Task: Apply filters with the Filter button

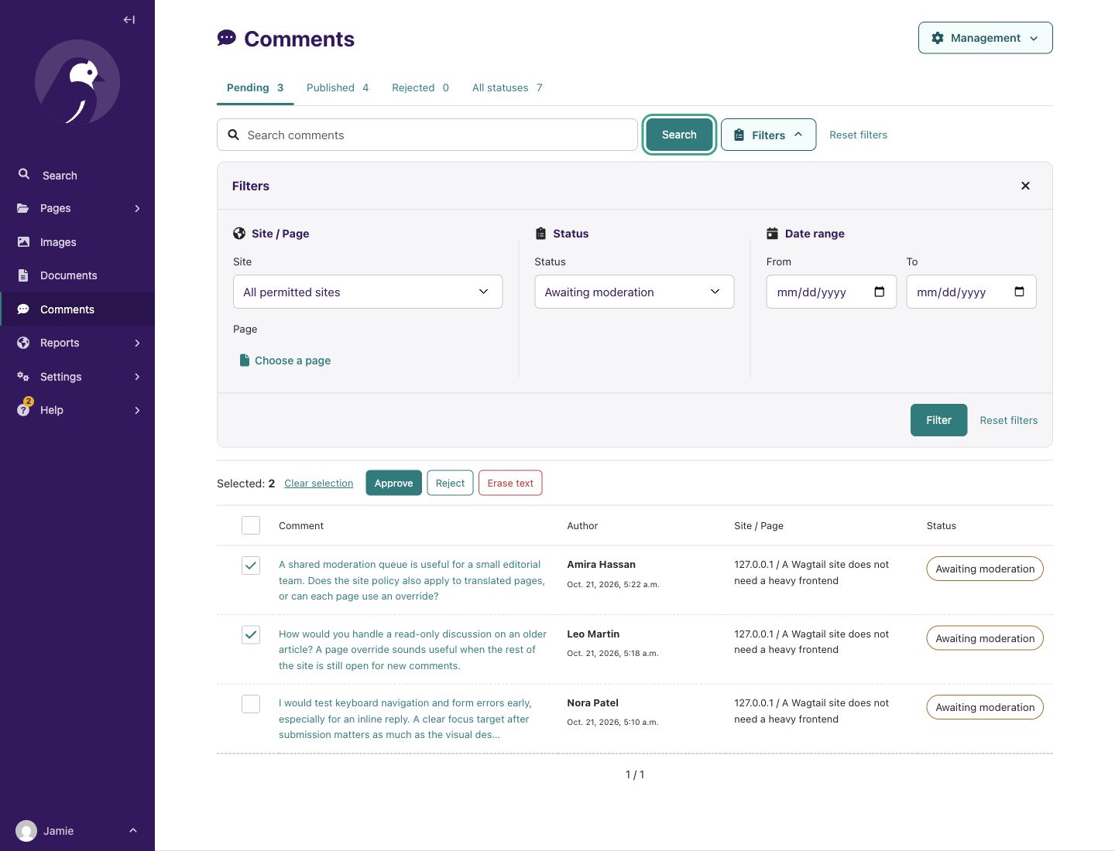Action: tap(938, 420)
